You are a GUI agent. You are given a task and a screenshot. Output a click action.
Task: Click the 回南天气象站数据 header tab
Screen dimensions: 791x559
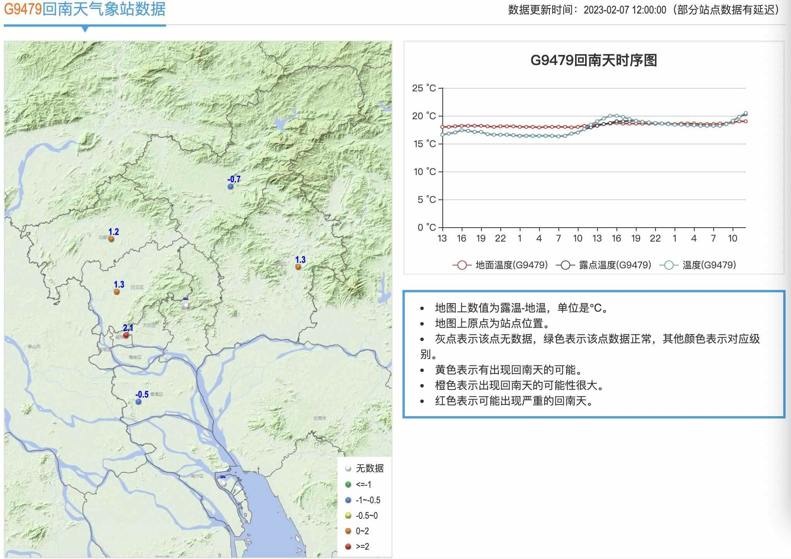(104, 9)
